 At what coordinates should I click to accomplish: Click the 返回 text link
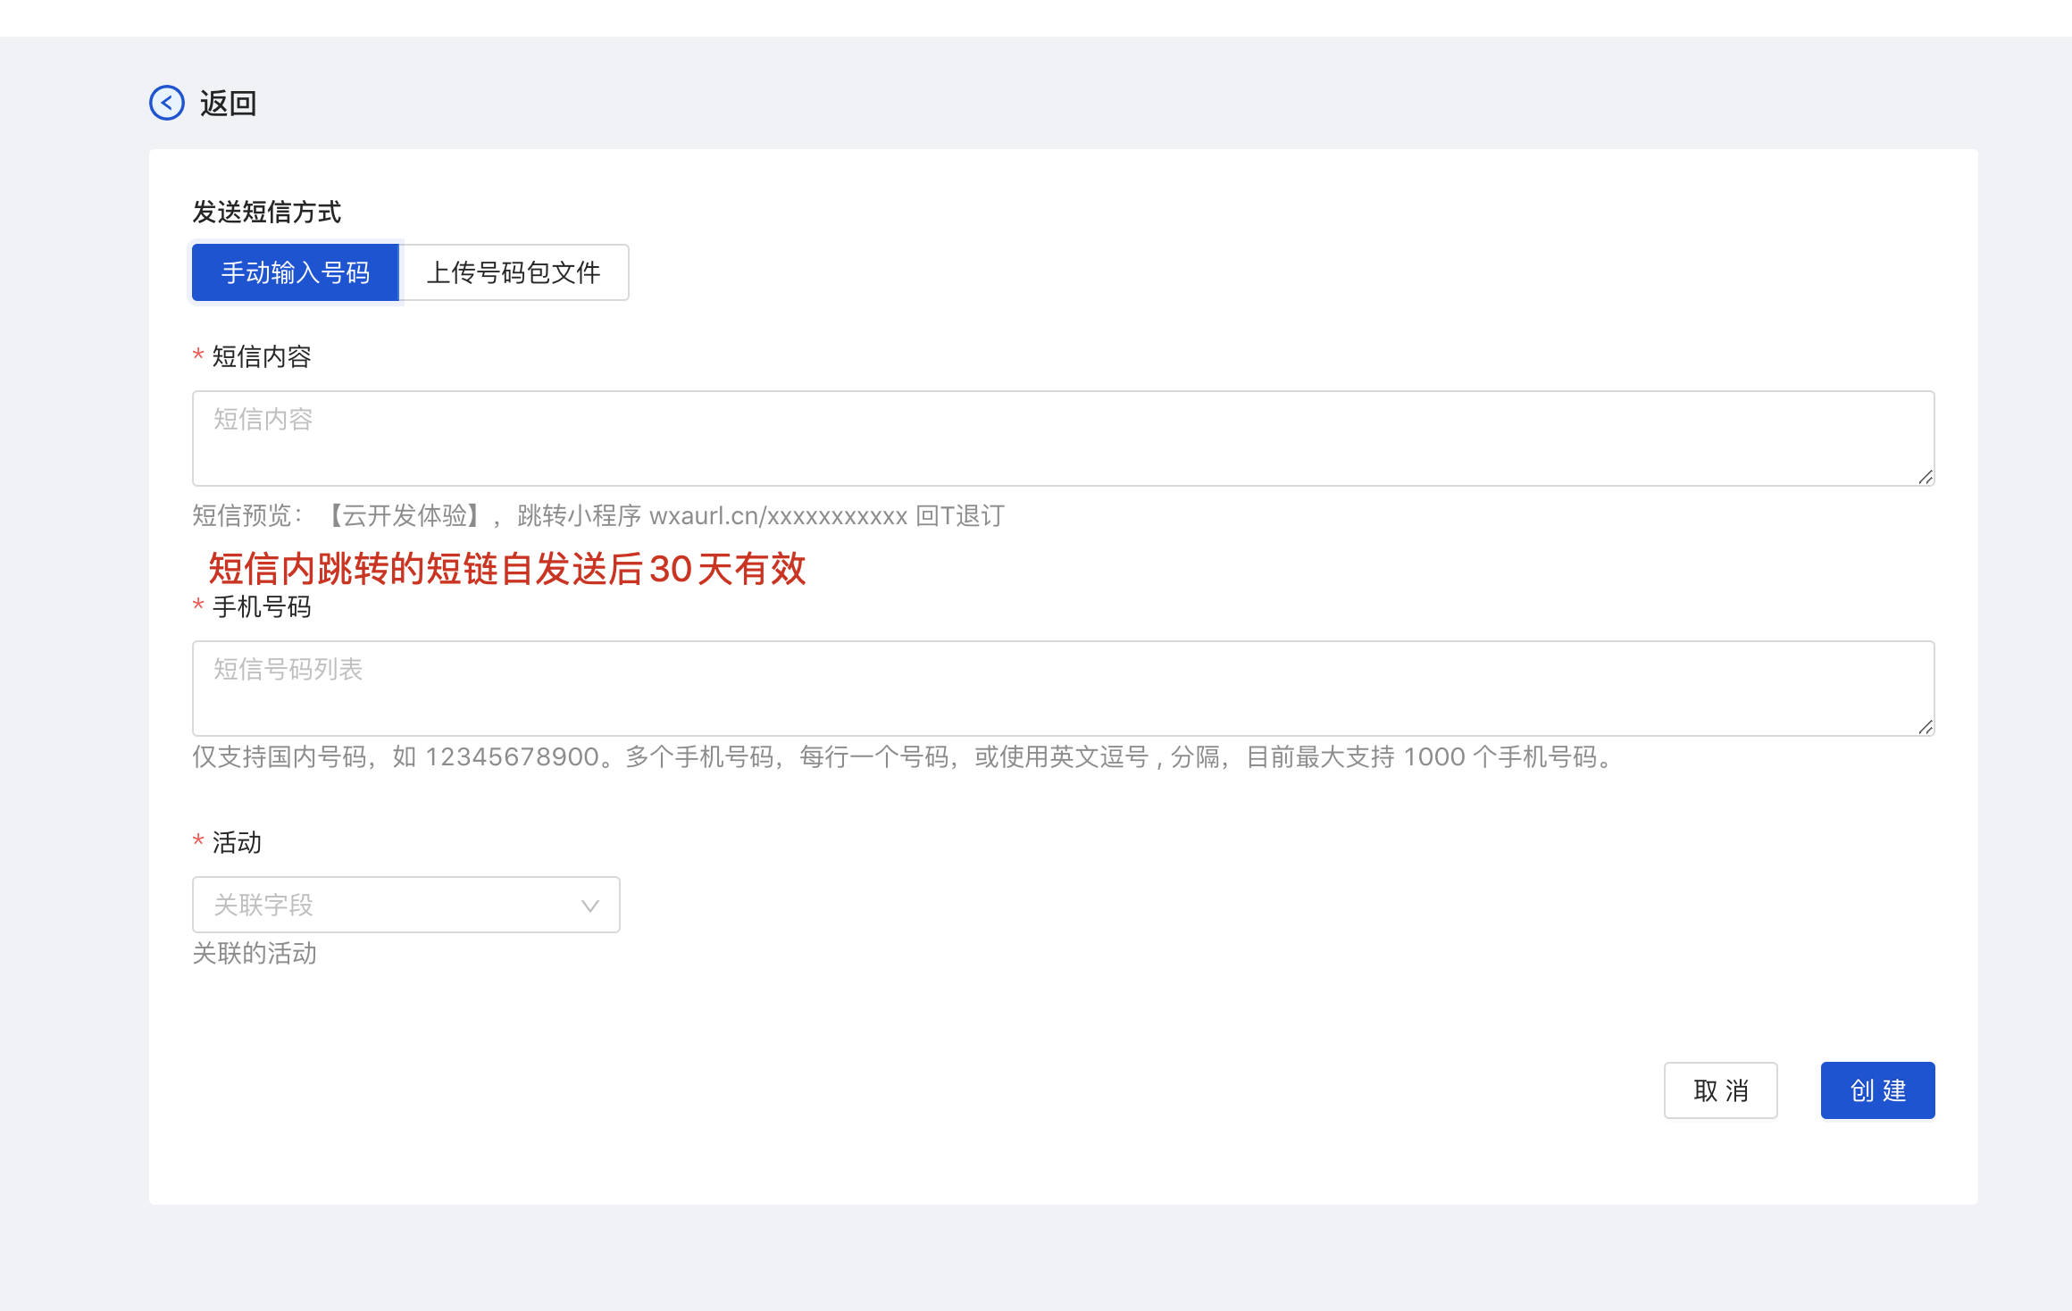point(229,104)
